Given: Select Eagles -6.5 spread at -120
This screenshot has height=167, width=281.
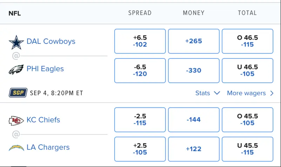Looking at the screenshot, I should pos(140,70).
